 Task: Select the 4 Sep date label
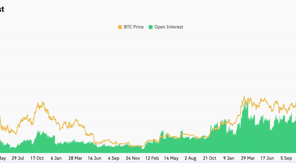(114, 158)
